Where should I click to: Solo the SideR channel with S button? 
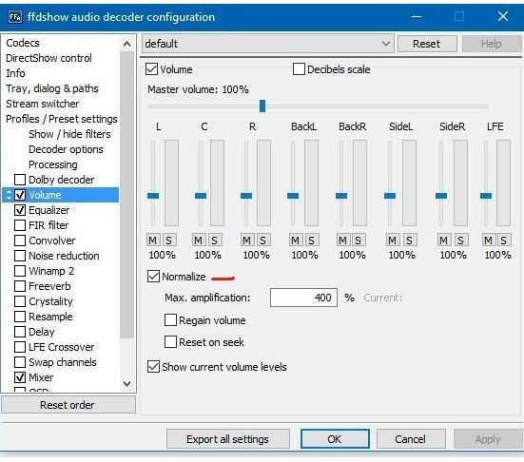(461, 240)
